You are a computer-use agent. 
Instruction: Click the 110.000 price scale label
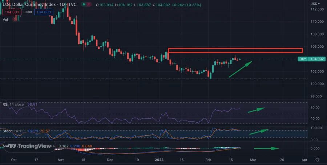(317, 22)
